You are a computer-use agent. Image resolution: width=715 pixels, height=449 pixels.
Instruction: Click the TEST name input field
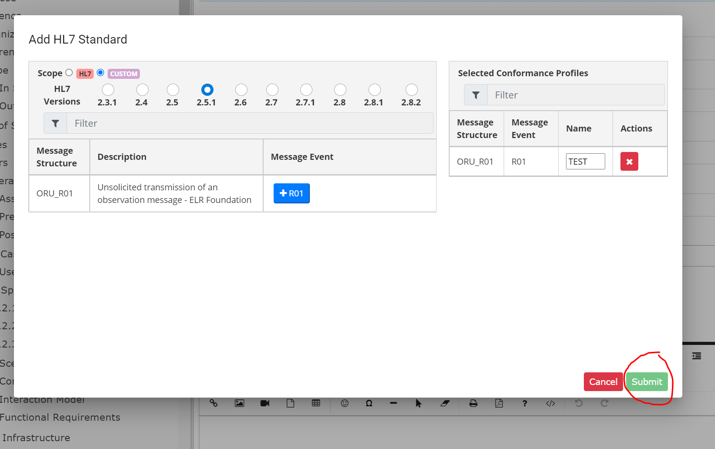[x=585, y=161]
